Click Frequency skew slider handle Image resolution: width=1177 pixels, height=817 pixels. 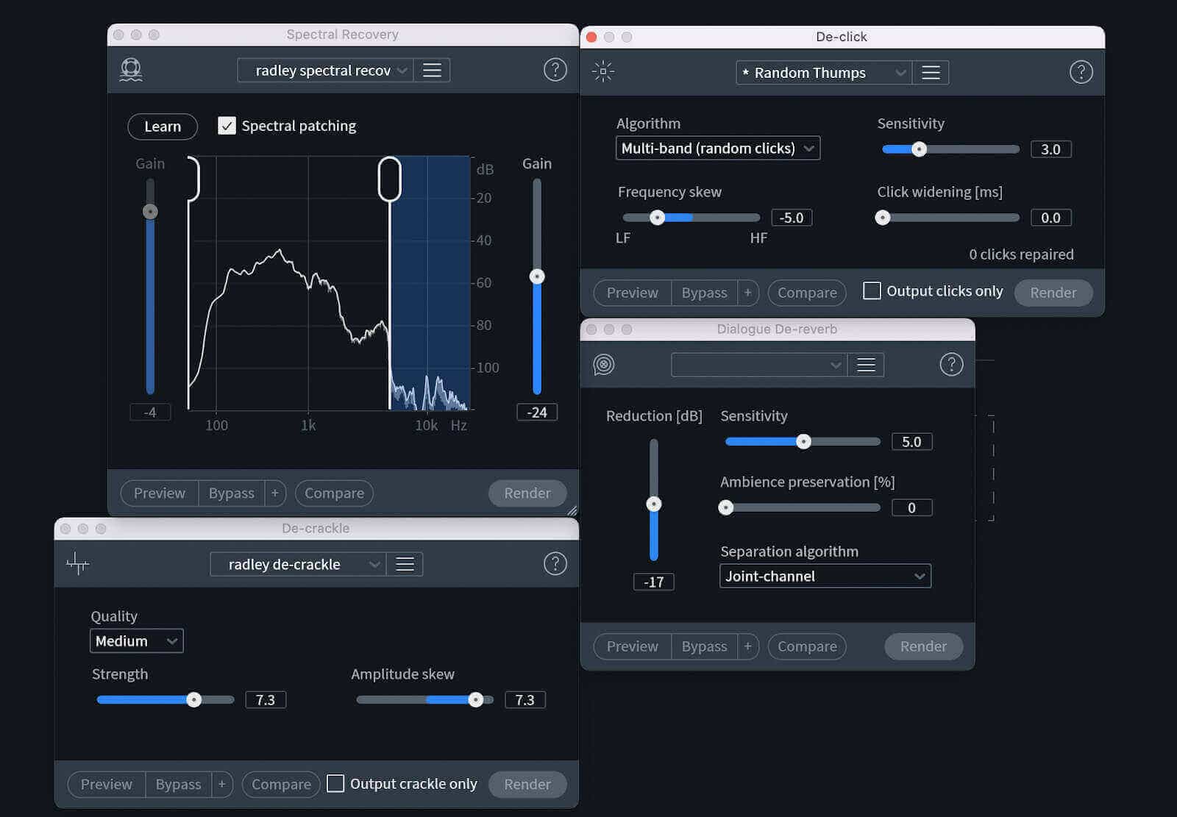(658, 218)
